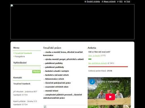Click the printer icon beside Tisk

coord(125,1)
